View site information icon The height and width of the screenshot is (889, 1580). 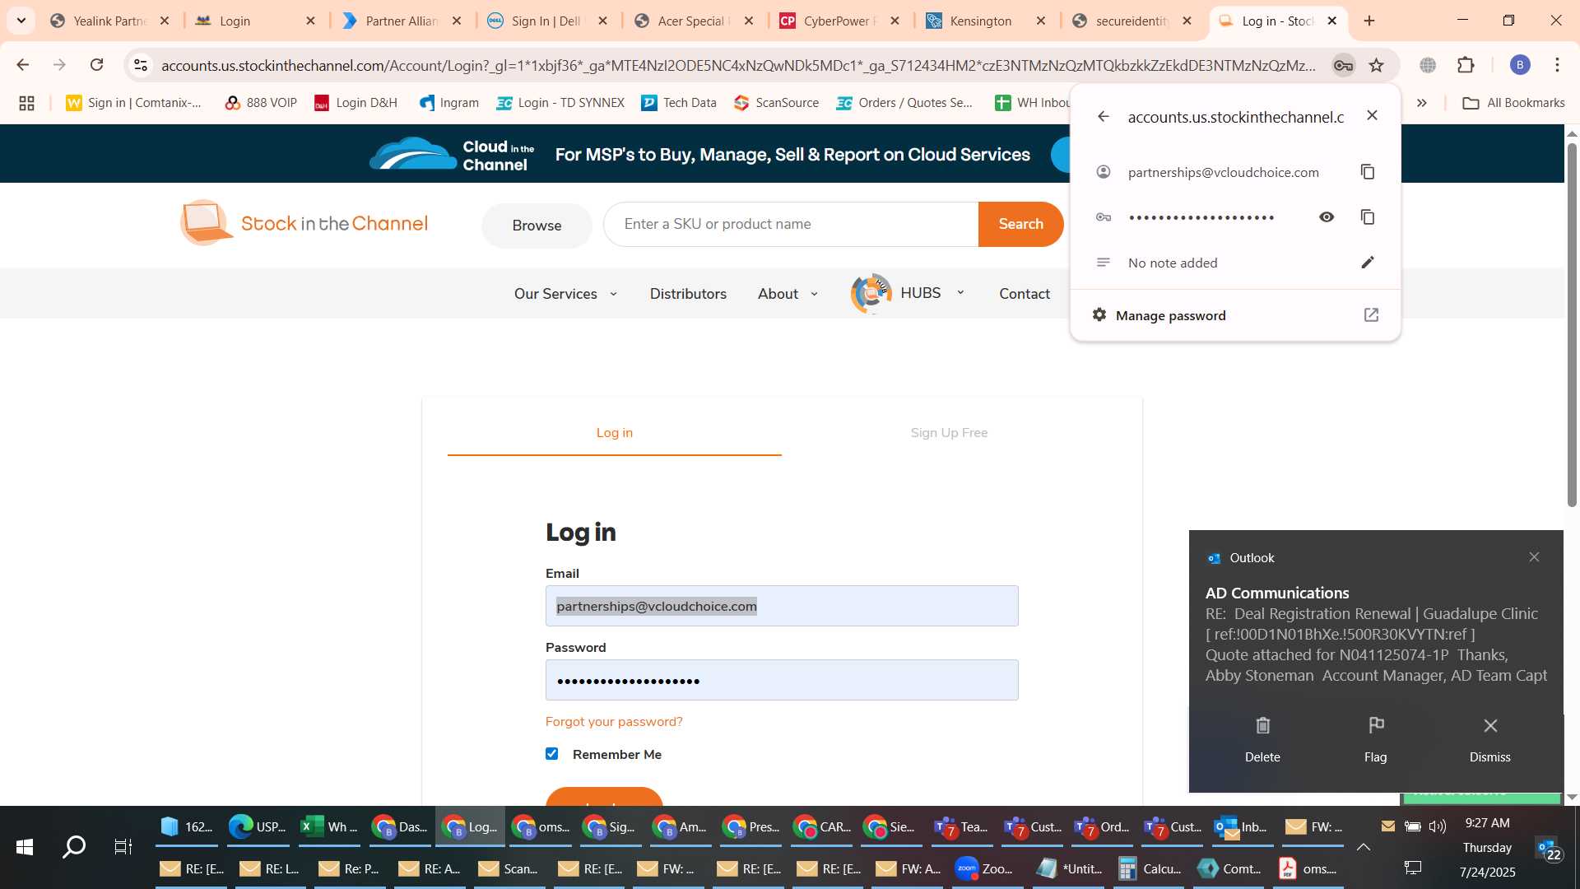click(141, 65)
